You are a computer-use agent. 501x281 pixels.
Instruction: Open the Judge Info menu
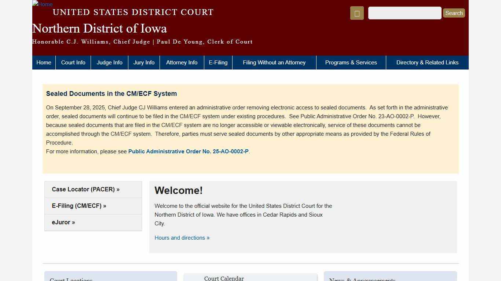click(x=109, y=62)
